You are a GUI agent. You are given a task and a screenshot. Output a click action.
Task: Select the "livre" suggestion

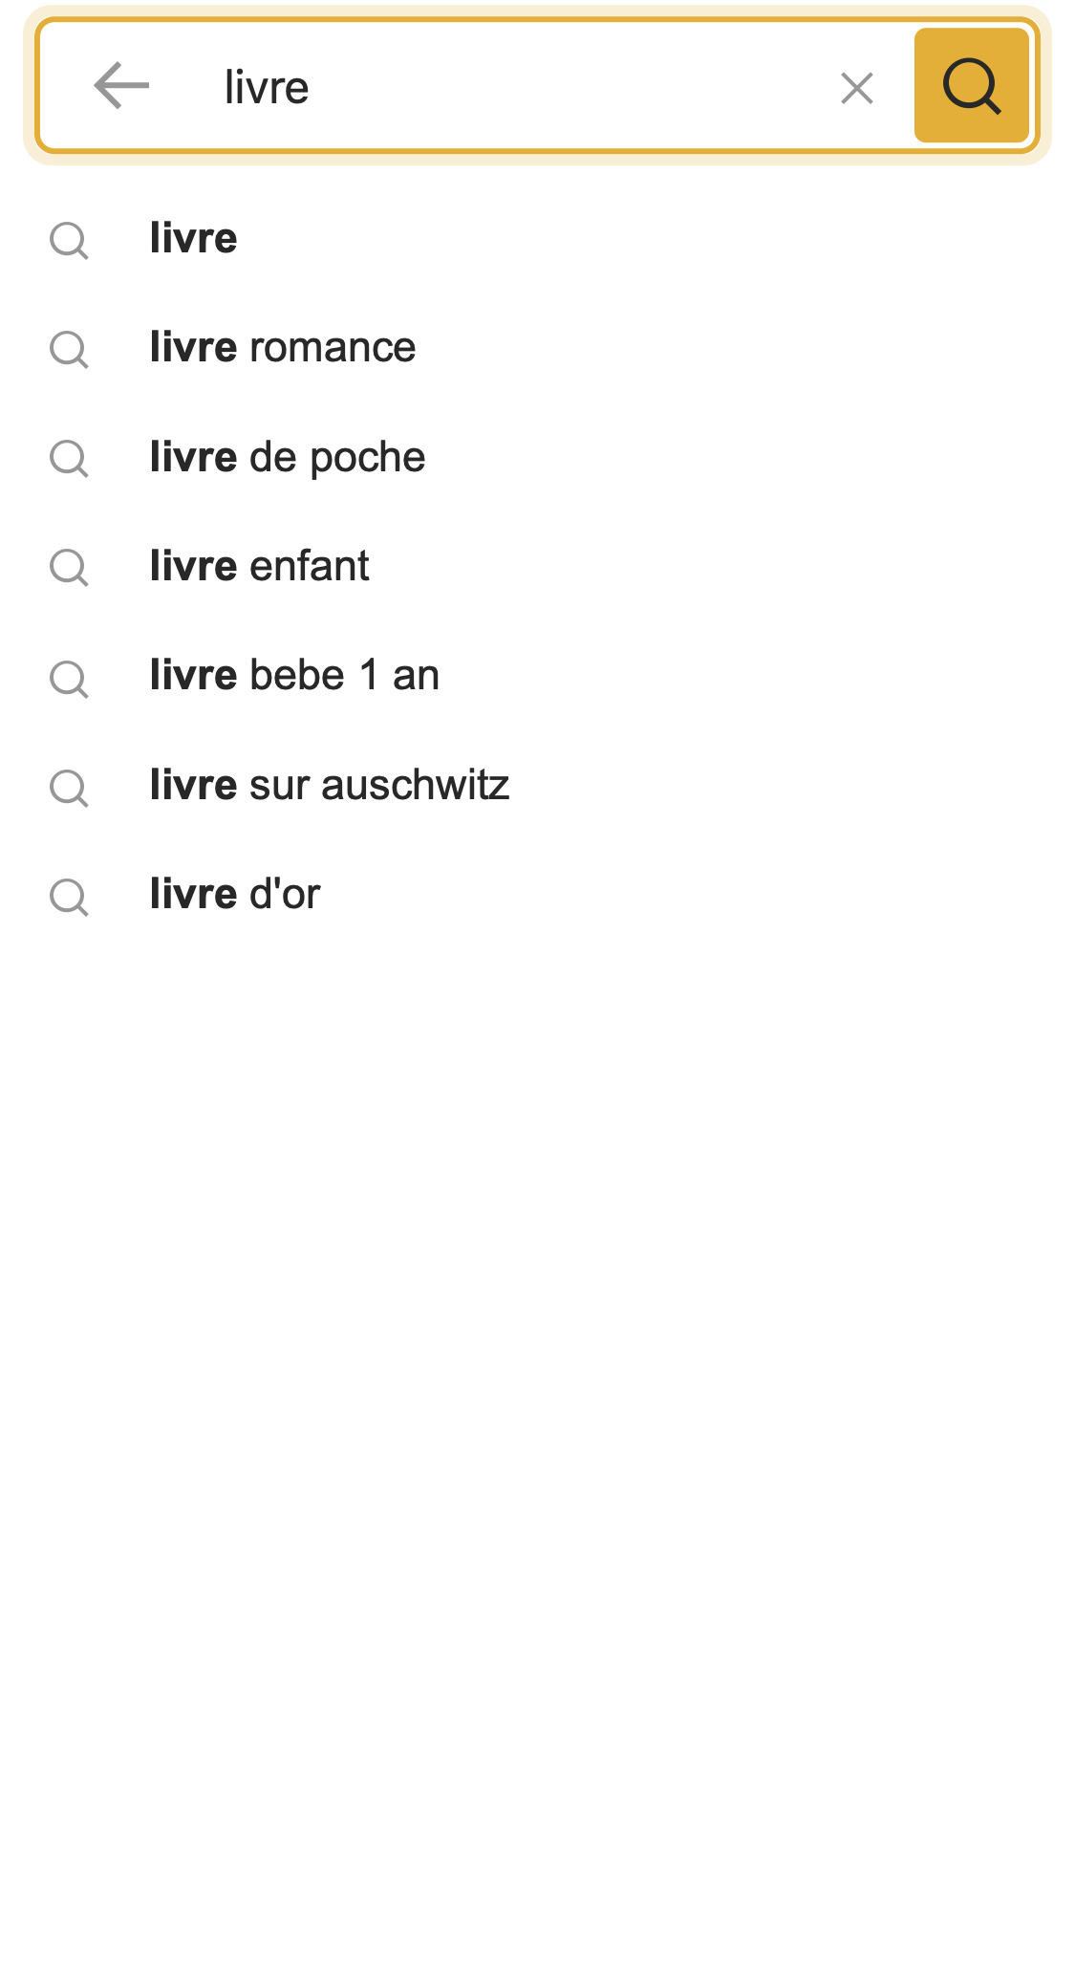193,238
